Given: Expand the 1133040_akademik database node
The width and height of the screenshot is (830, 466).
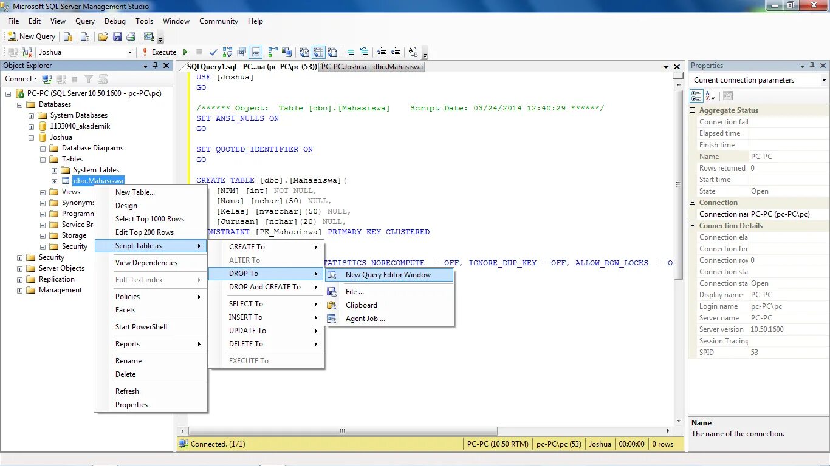Looking at the screenshot, I should pos(32,126).
